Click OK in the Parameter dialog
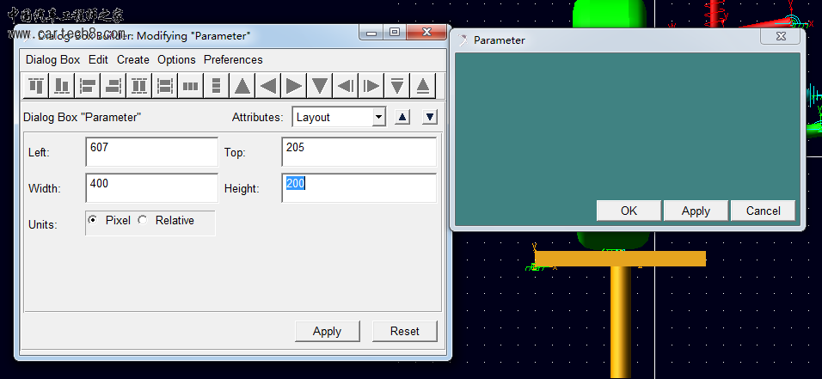The height and width of the screenshot is (379, 822). [x=629, y=211]
